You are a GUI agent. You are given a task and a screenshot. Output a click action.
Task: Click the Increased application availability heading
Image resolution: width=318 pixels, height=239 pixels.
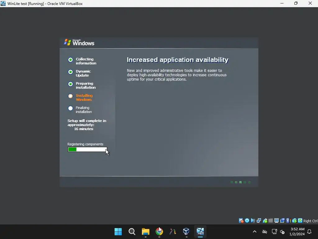click(x=178, y=60)
